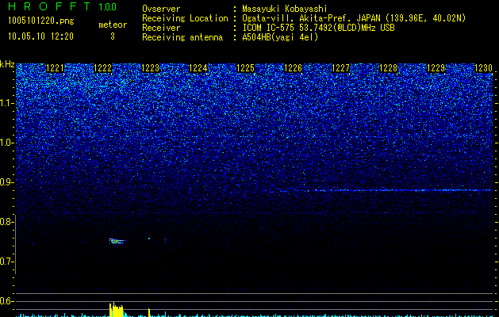Screen dimensions: 499x317
Task: Click the 1228 time marker
Action: 388,68
